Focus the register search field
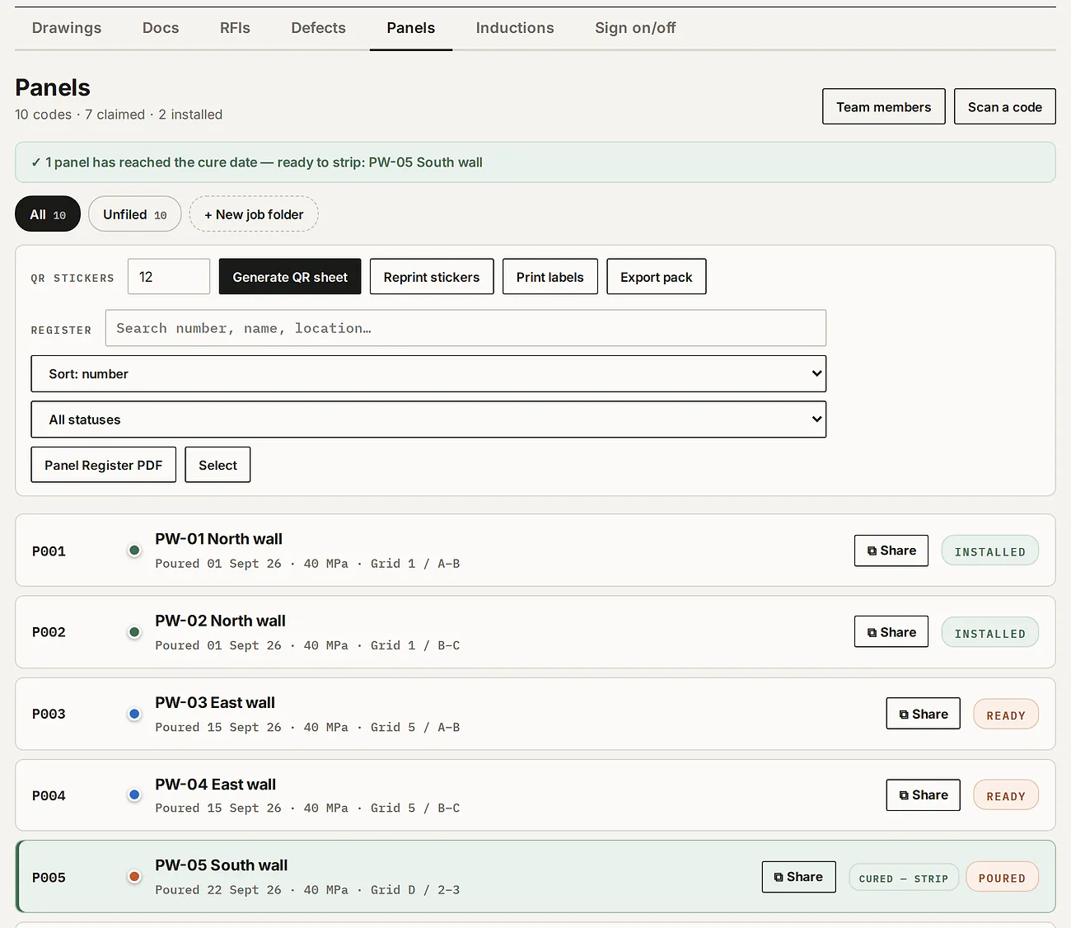The width and height of the screenshot is (1071, 928). tap(465, 328)
